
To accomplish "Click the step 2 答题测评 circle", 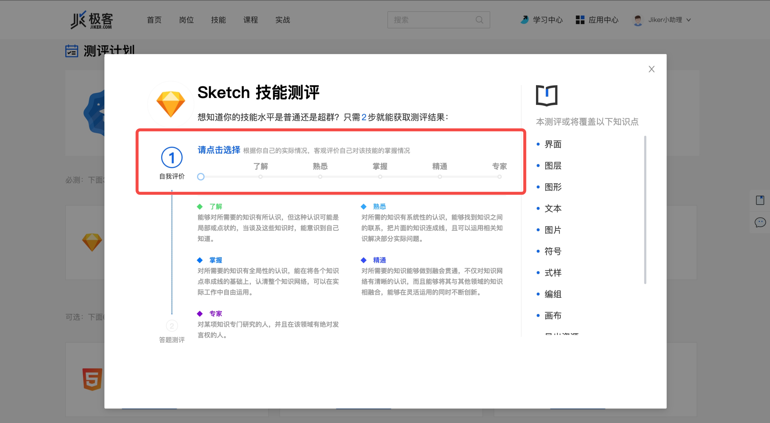I will pyautogui.click(x=172, y=326).
